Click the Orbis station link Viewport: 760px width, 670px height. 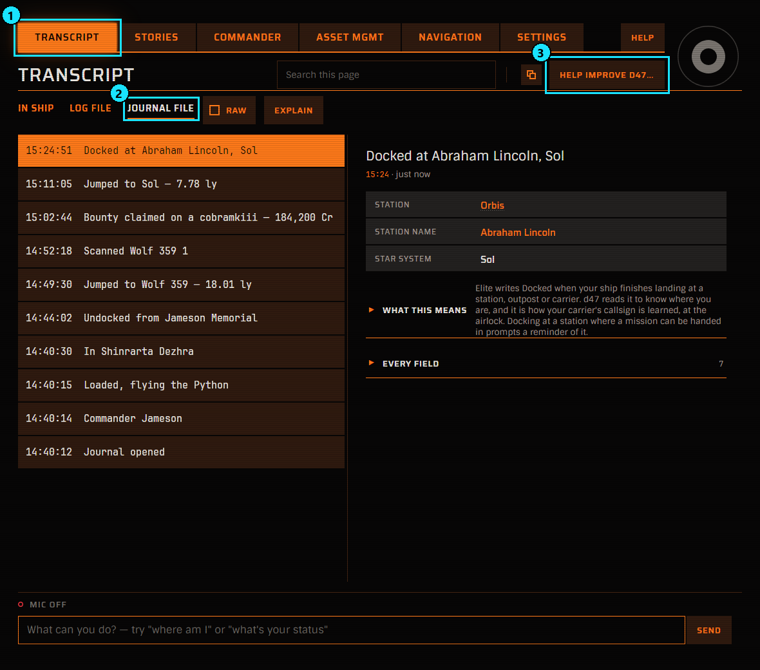492,205
